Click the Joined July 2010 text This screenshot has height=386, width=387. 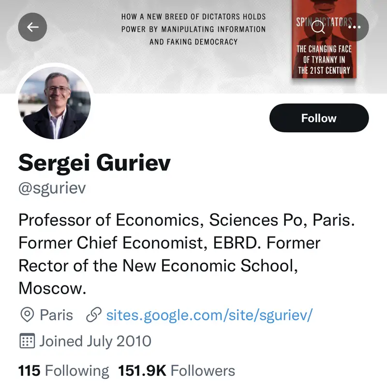click(95, 342)
